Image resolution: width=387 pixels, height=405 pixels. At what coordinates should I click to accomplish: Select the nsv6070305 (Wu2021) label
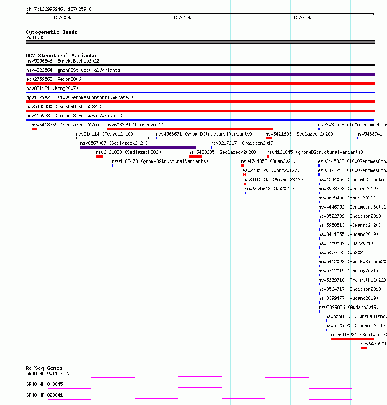click(x=343, y=252)
